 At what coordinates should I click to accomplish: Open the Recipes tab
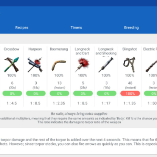point(22,27)
